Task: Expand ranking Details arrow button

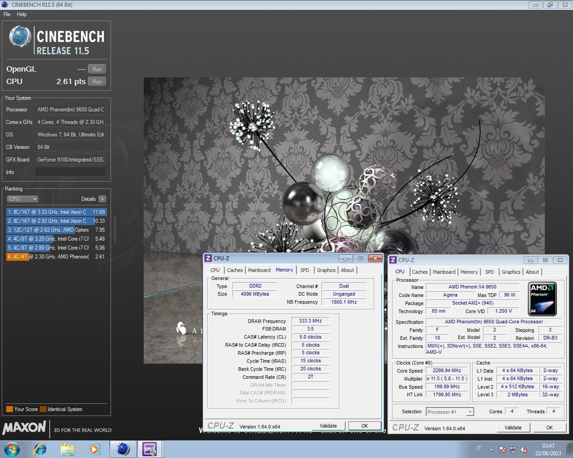Action: [x=103, y=199]
